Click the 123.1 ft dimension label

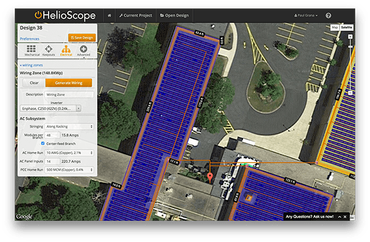click(x=290, y=181)
